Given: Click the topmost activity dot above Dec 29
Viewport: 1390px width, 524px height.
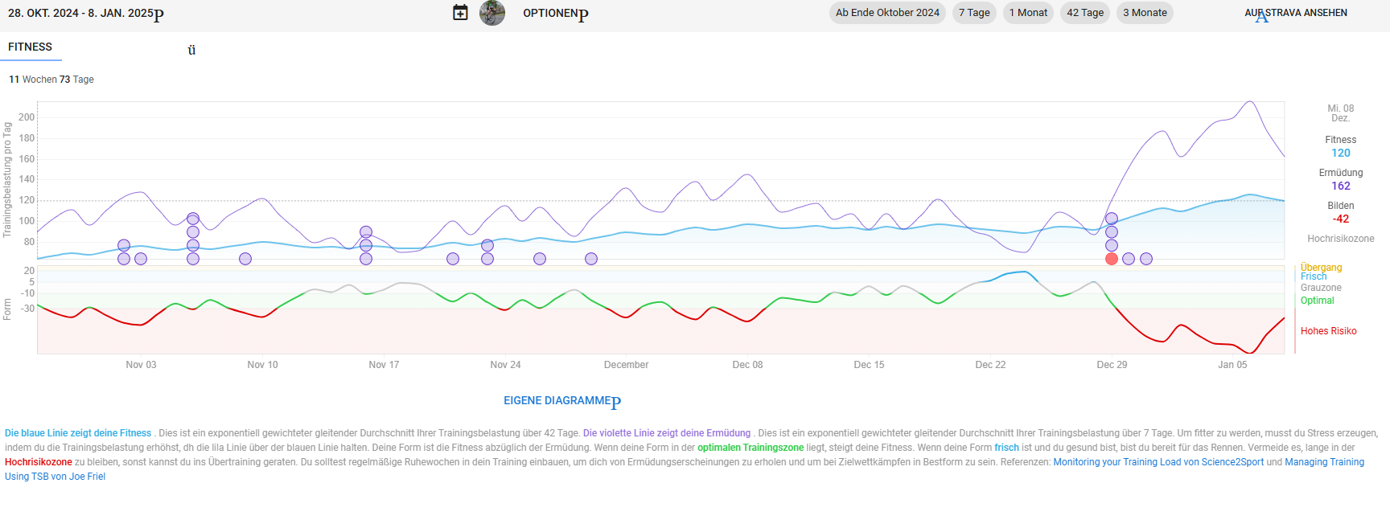Looking at the screenshot, I should 1112,219.
